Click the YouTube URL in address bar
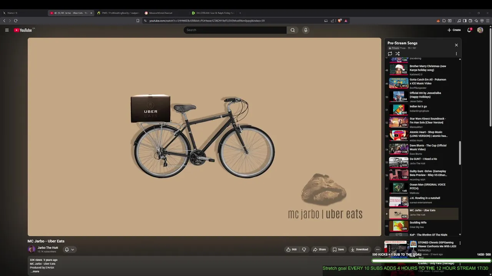 [x=207, y=21]
